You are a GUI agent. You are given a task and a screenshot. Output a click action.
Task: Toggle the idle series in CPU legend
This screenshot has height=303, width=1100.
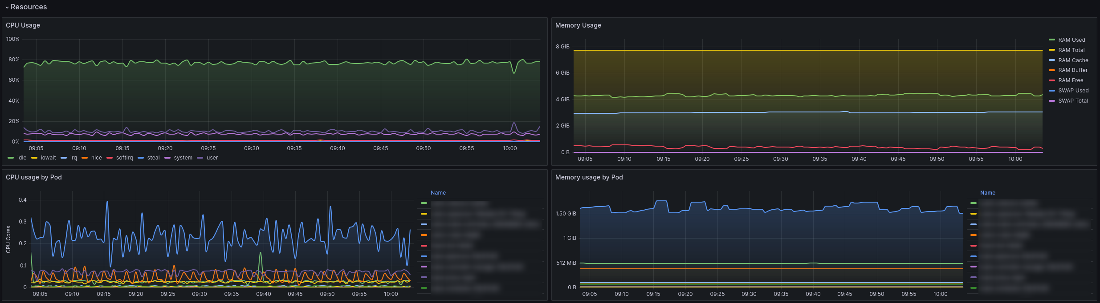click(x=21, y=158)
